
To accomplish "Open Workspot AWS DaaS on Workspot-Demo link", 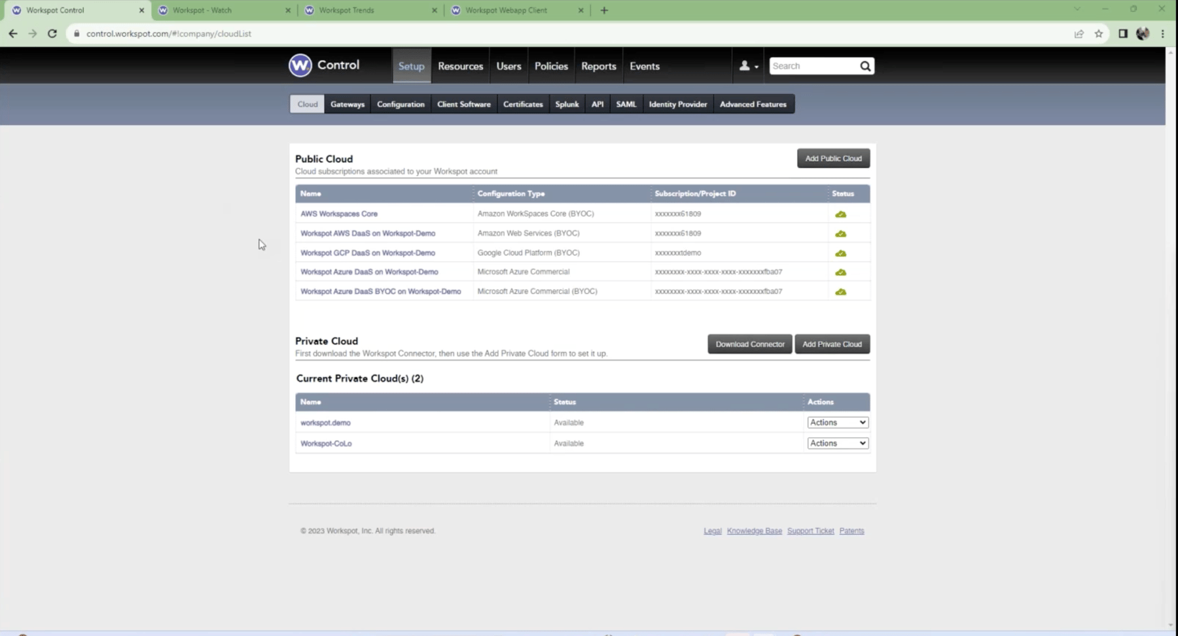I will click(x=368, y=233).
